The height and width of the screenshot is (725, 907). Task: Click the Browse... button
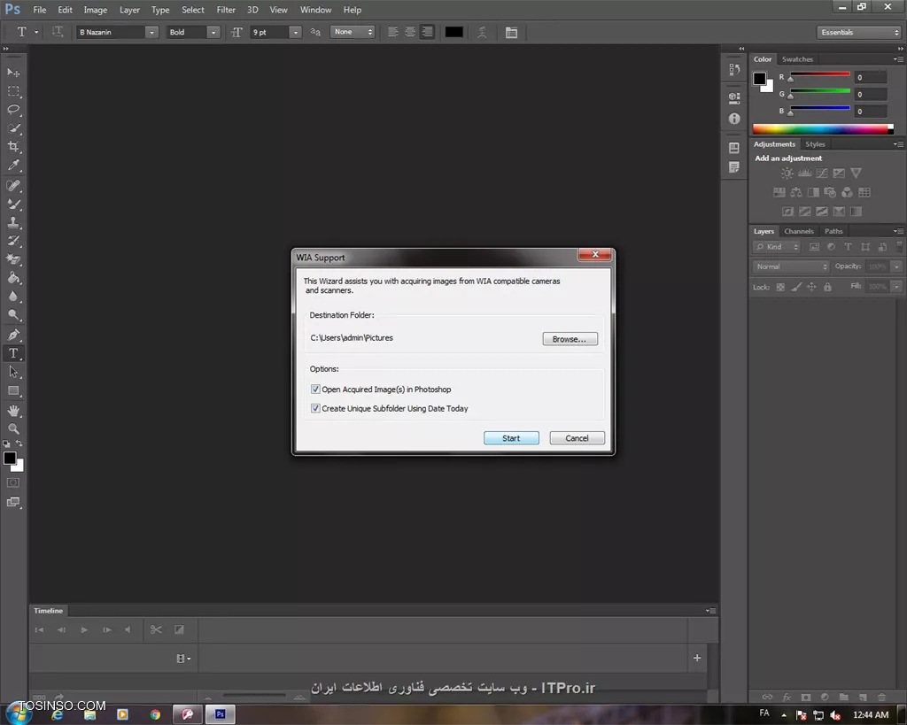coord(570,339)
